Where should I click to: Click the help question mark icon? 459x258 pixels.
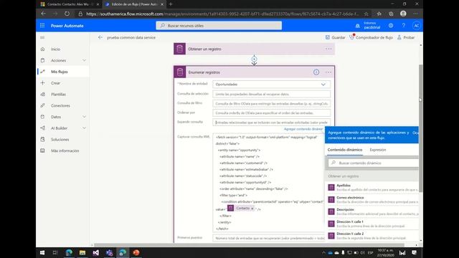[404, 26]
